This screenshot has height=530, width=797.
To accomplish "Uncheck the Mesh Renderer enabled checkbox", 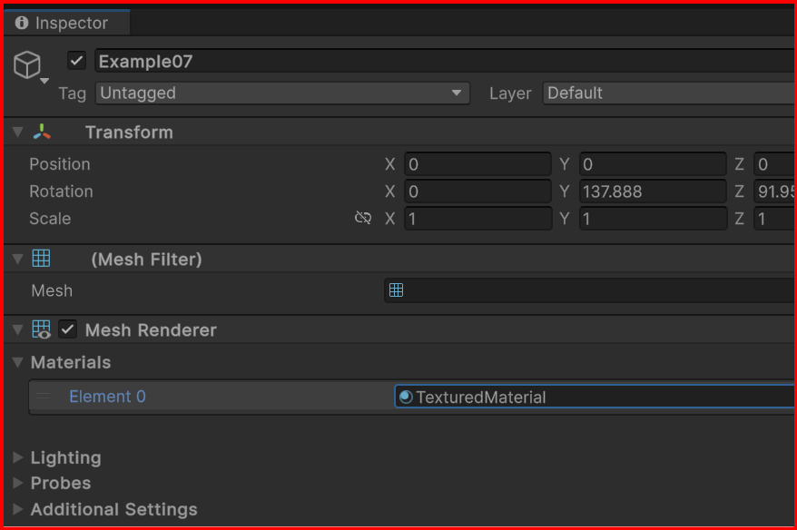I will 67,329.
